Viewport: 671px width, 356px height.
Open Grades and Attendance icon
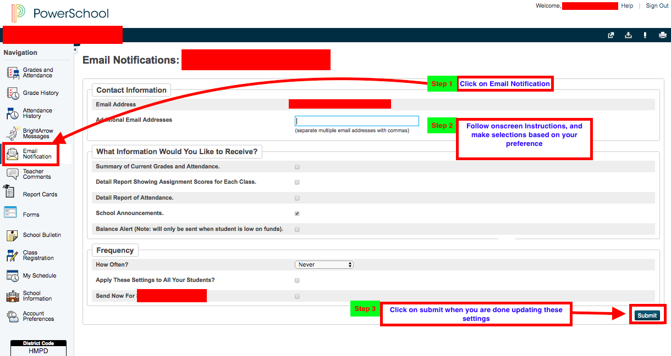point(13,73)
